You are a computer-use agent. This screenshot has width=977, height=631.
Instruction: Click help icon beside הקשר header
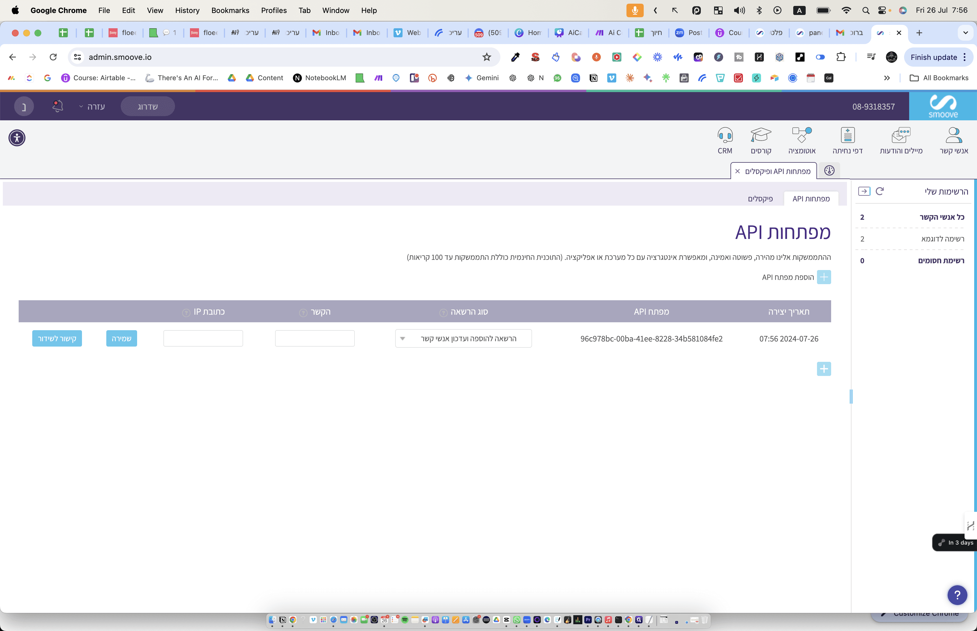pos(303,313)
